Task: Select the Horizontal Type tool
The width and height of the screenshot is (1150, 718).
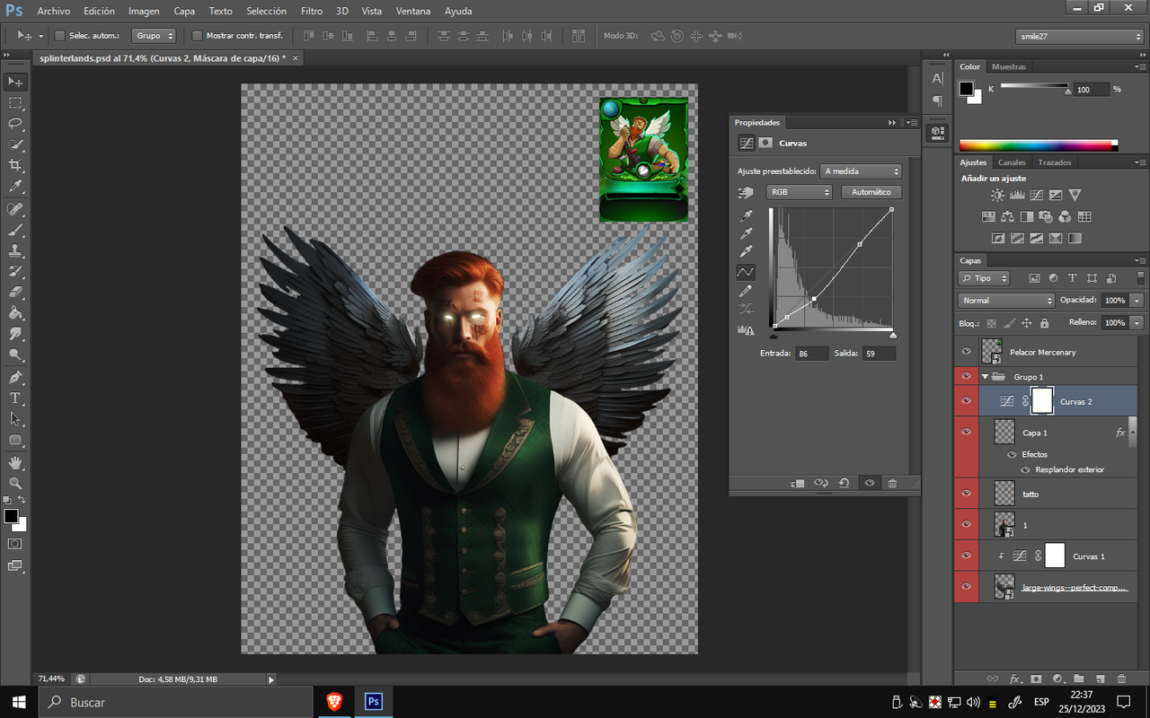Action: pos(15,398)
